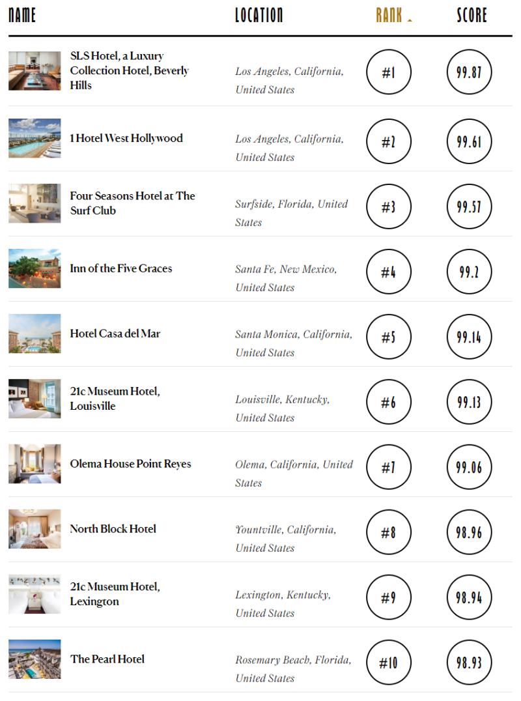Viewport: 521px width, 701px height.
Task: Click Inn of the Five Graces thumbnail
Action: pos(35,268)
